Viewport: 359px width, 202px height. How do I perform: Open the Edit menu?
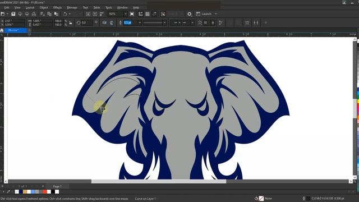click(x=7, y=7)
